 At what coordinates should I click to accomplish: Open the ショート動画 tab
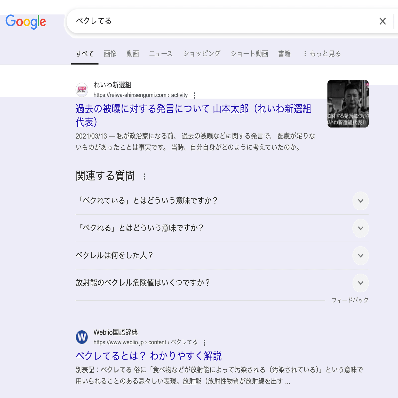coord(249,54)
